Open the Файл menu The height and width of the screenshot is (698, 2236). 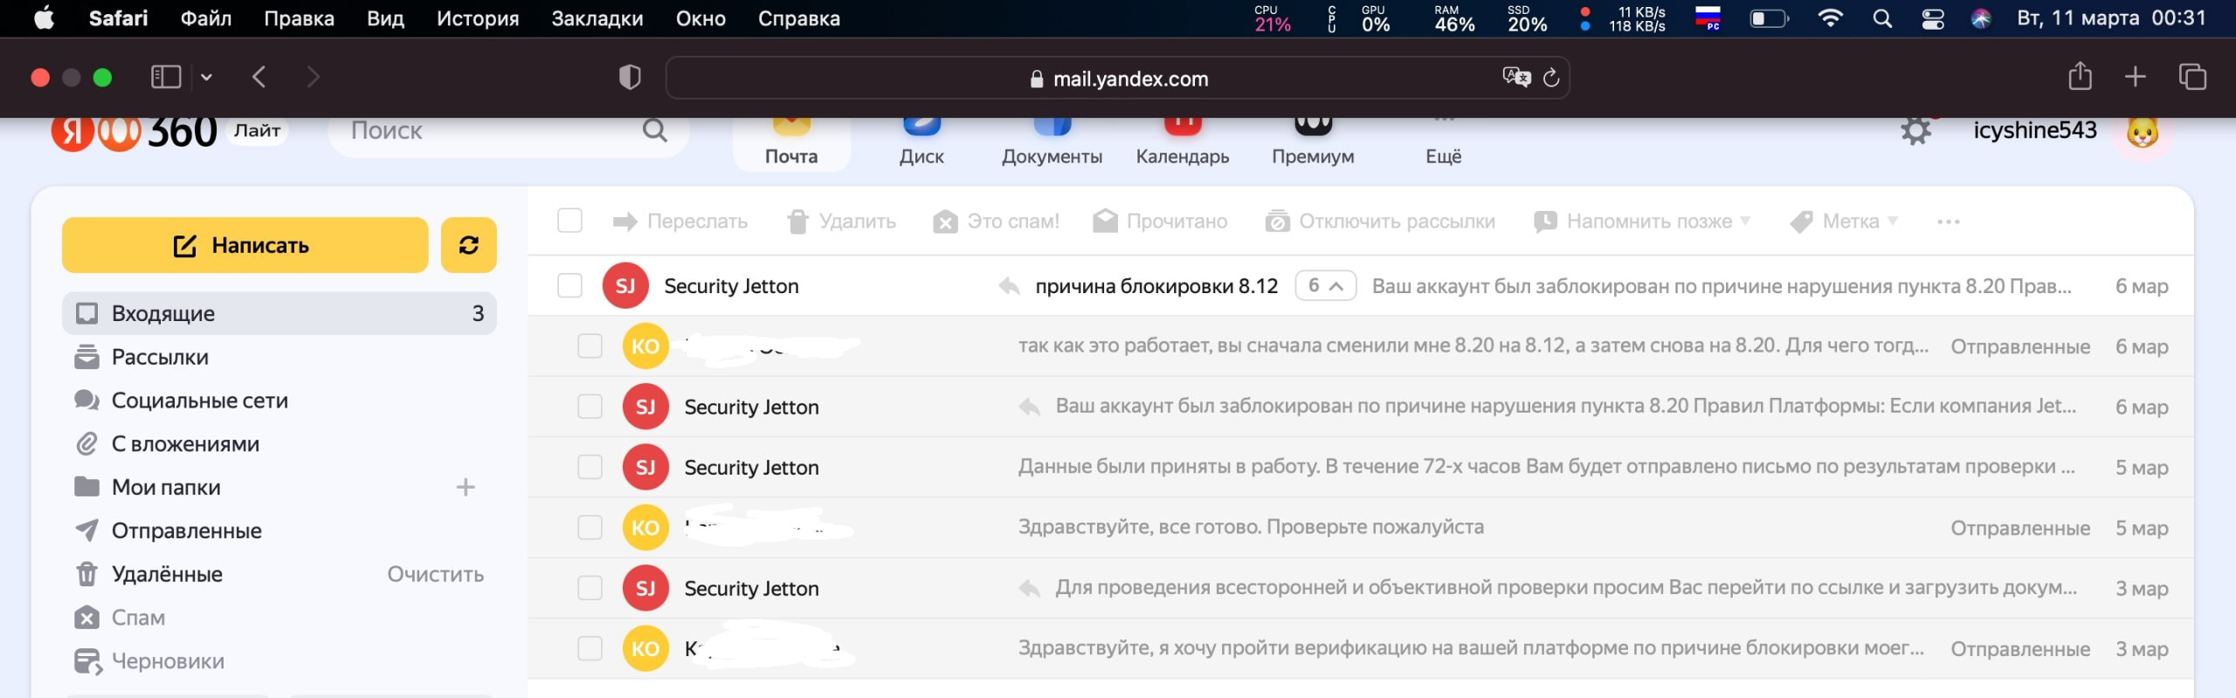tap(206, 18)
